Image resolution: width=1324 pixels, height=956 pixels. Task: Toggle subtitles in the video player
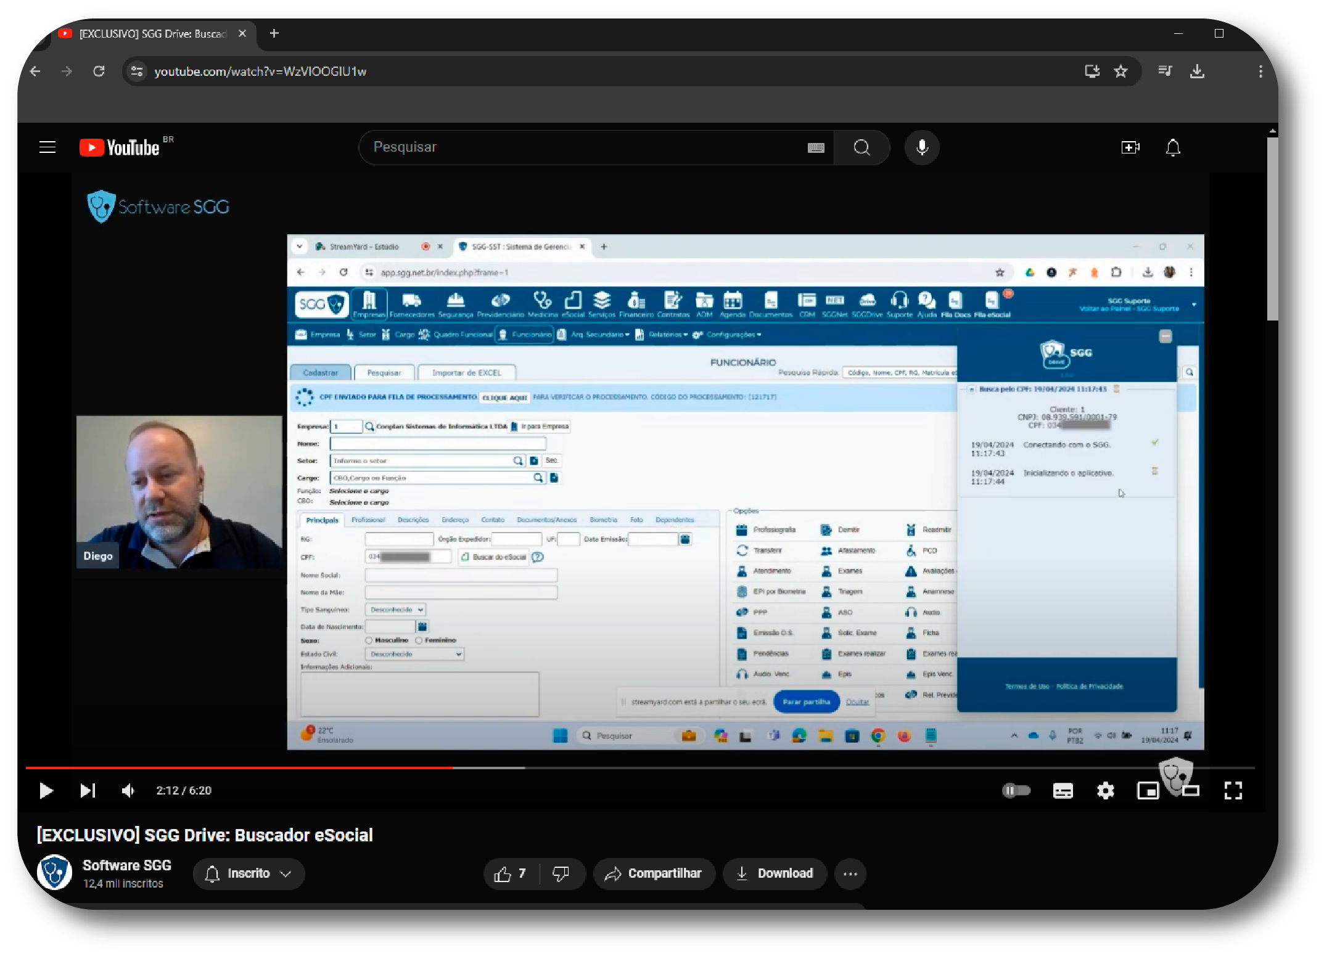coord(1063,791)
